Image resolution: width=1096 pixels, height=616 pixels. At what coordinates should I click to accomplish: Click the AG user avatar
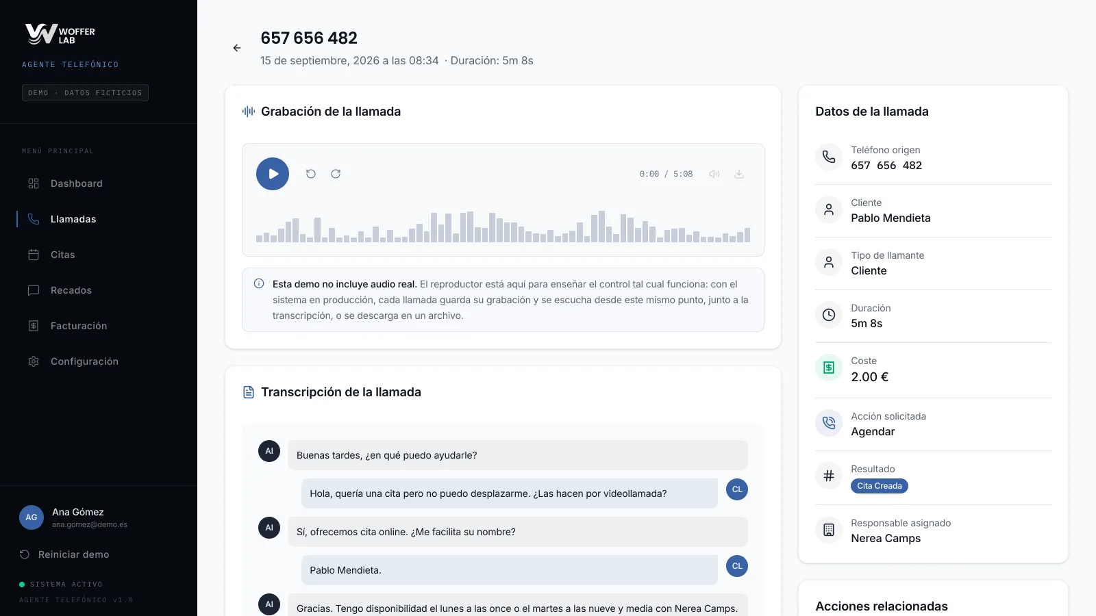pos(32,517)
